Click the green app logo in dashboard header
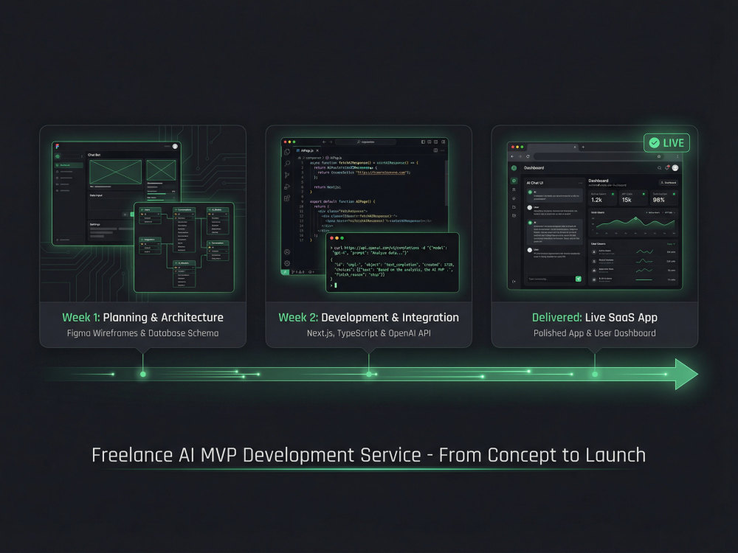Screen dimensions: 738x553 [514, 168]
